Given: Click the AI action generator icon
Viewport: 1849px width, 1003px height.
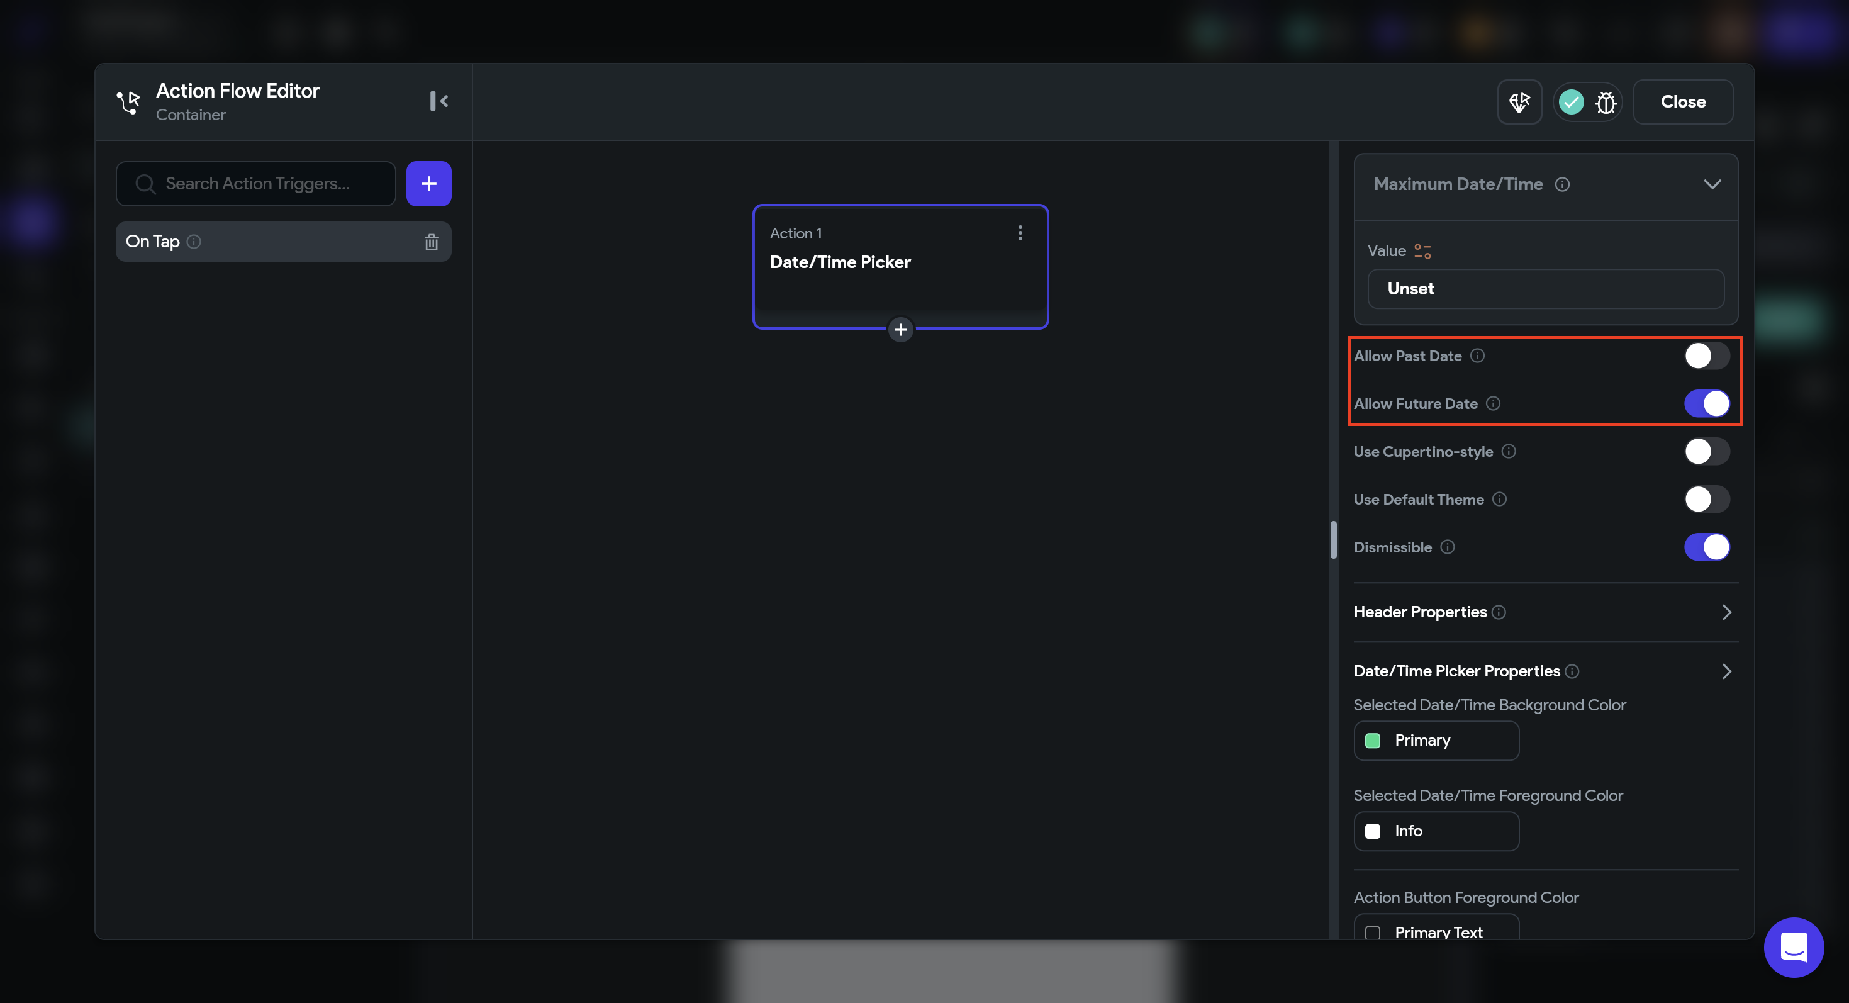Looking at the screenshot, I should coord(1519,103).
